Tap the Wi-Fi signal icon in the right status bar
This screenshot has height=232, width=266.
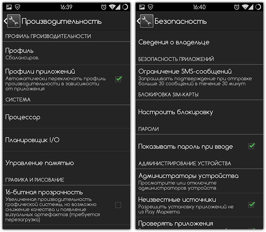pyautogui.click(x=245, y=7)
